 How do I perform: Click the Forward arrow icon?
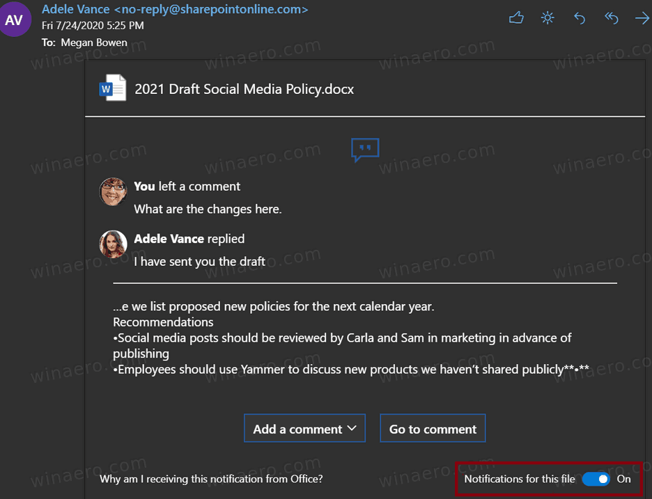point(642,18)
